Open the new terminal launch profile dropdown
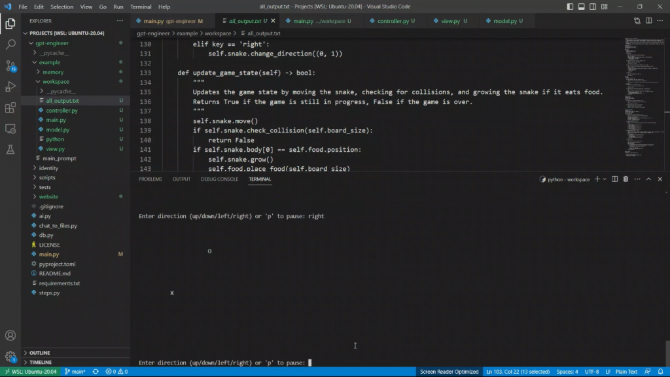 point(605,179)
